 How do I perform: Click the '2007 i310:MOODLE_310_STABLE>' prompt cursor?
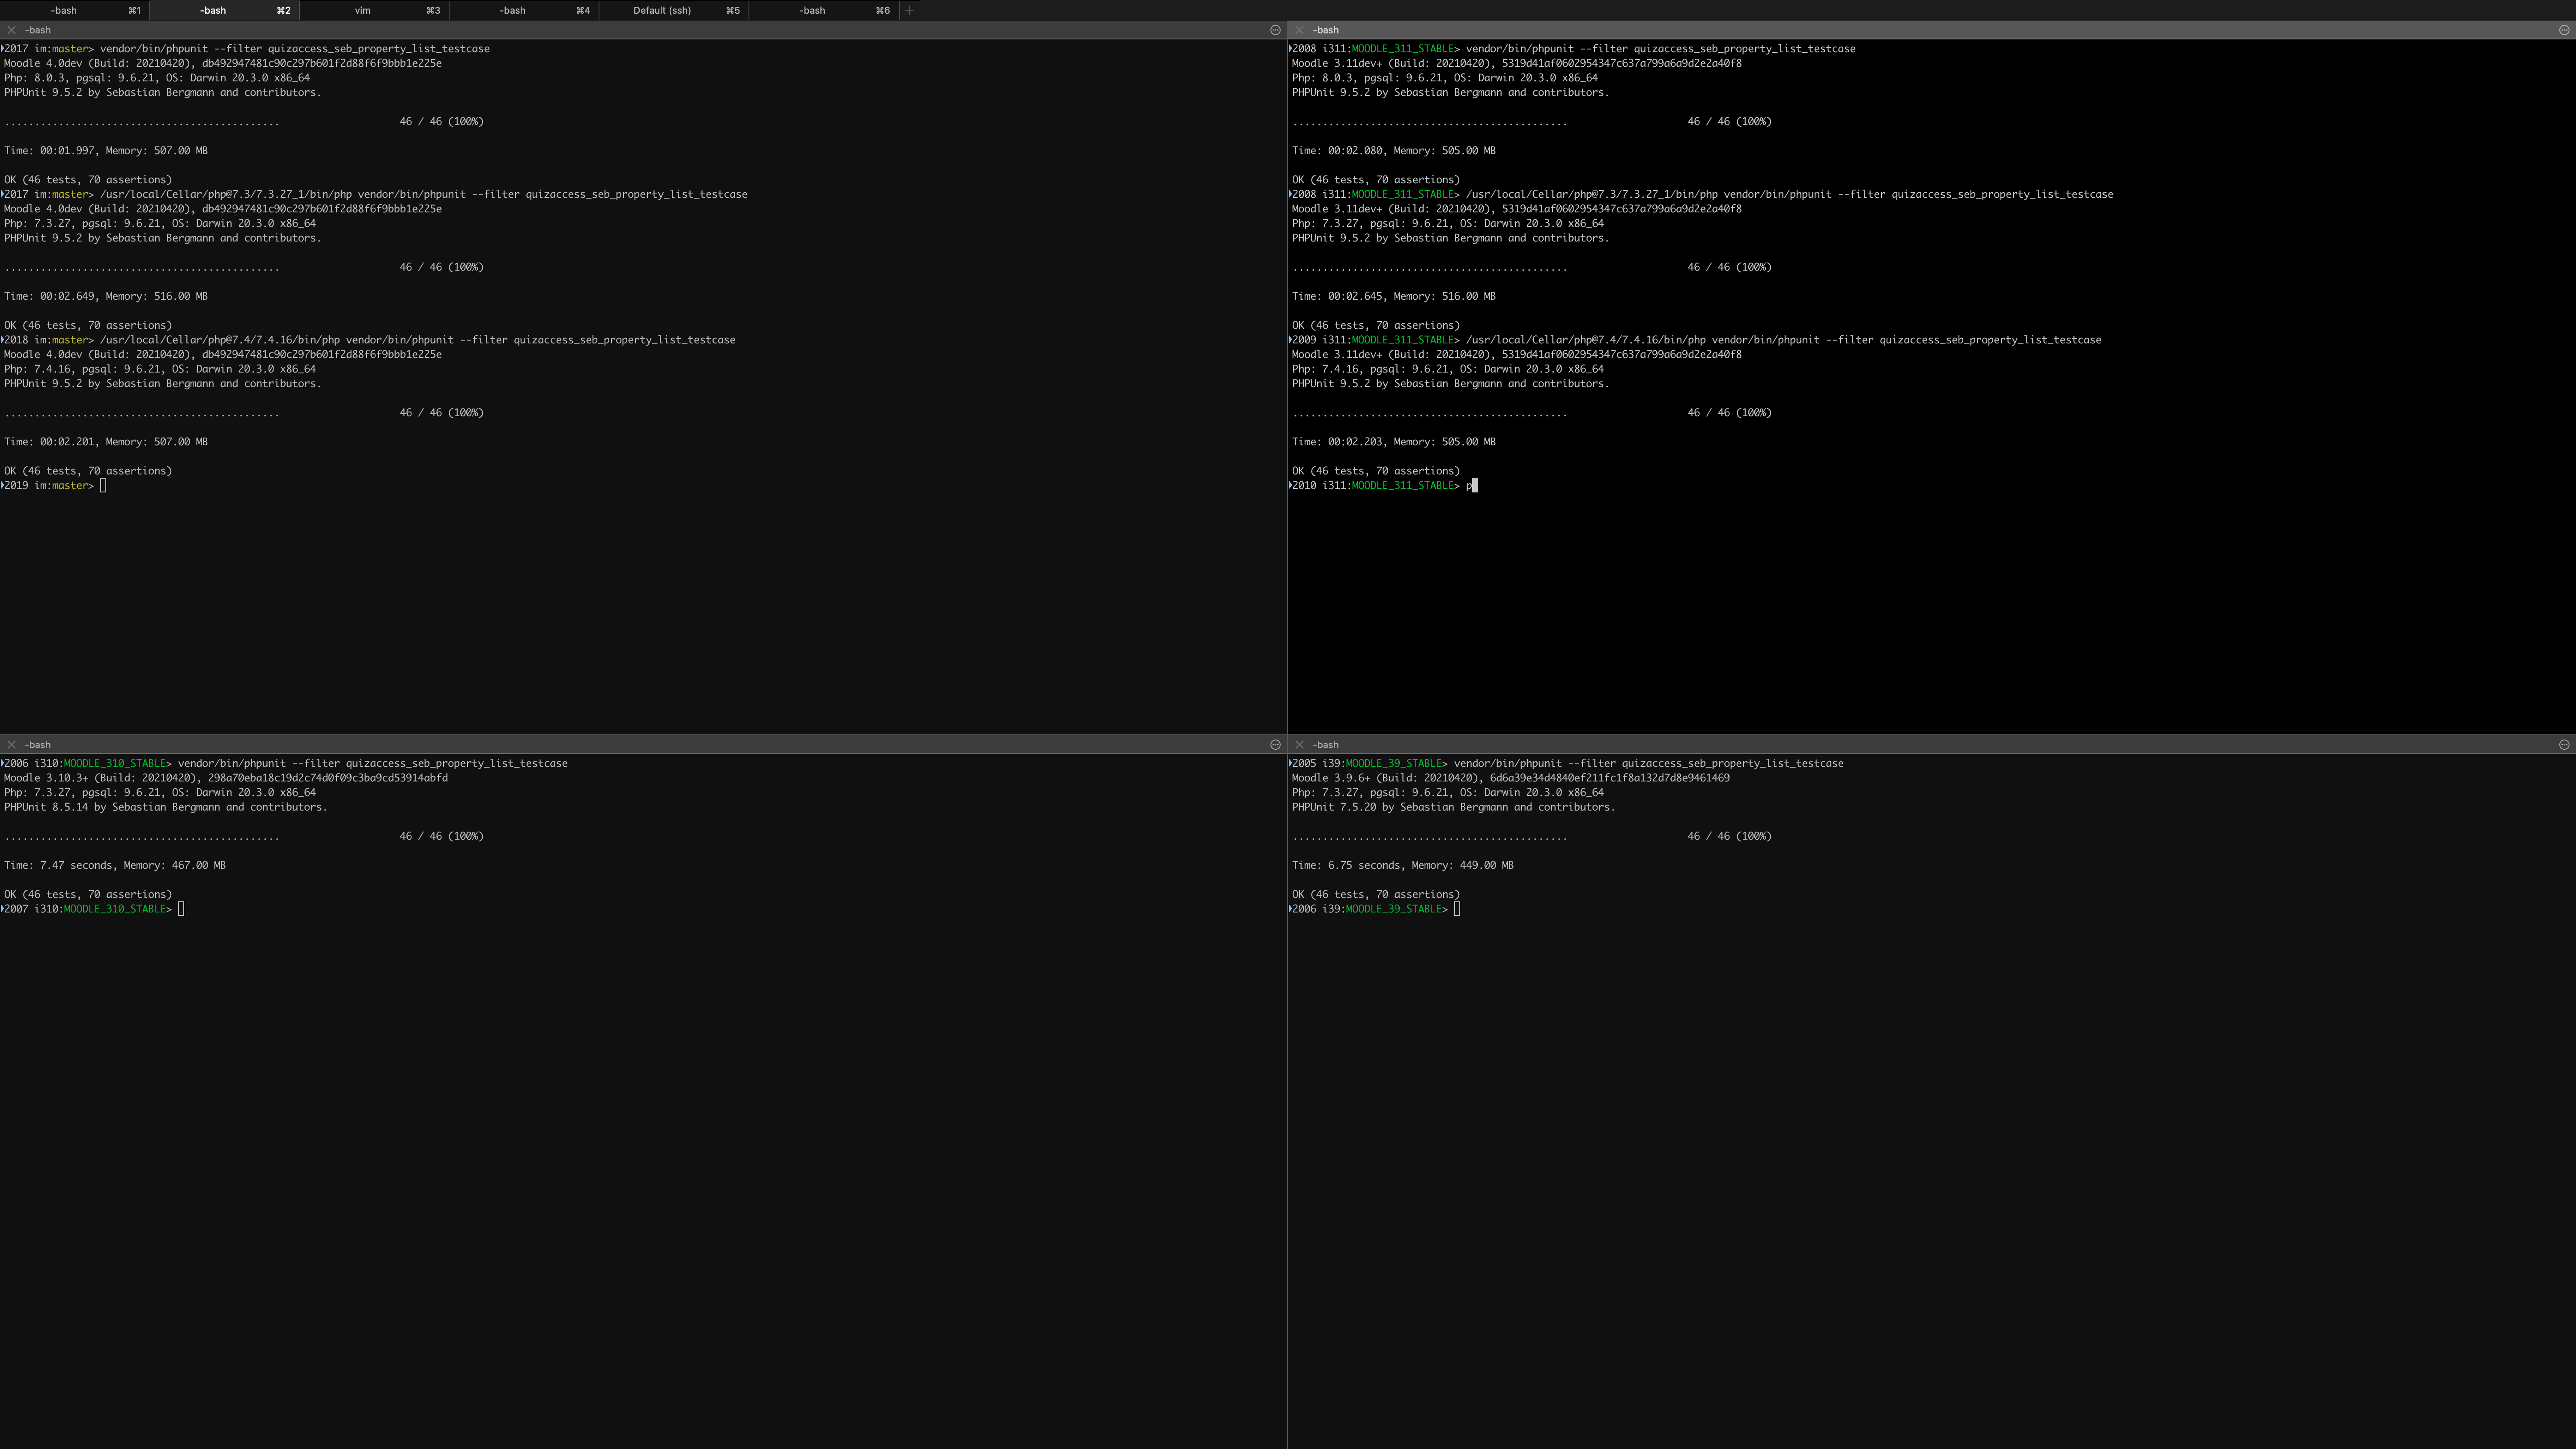pos(181,909)
